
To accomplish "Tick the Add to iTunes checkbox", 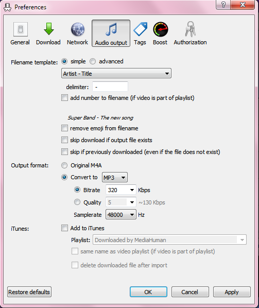I will click(64, 228).
